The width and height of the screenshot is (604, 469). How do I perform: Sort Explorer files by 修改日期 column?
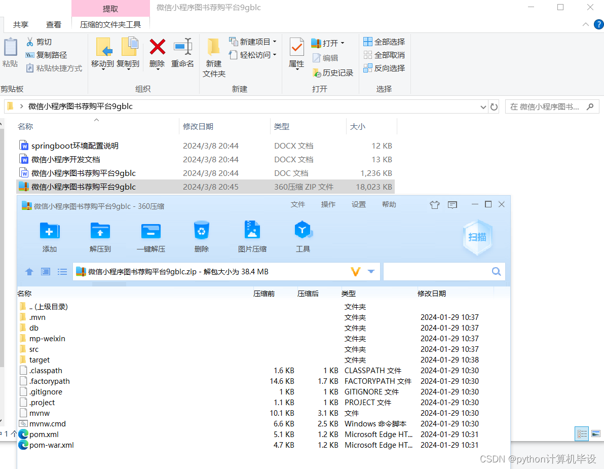coord(198,126)
